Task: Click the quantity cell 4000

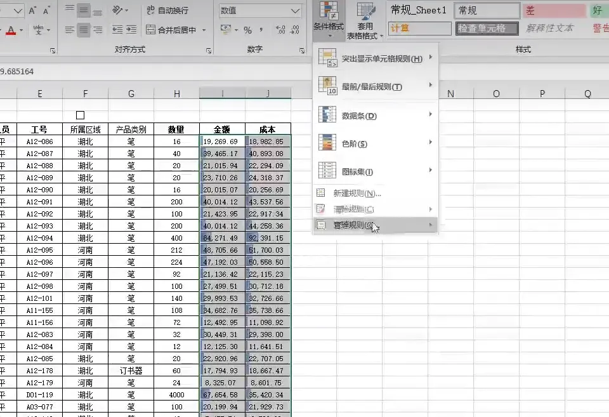Action: coord(177,395)
